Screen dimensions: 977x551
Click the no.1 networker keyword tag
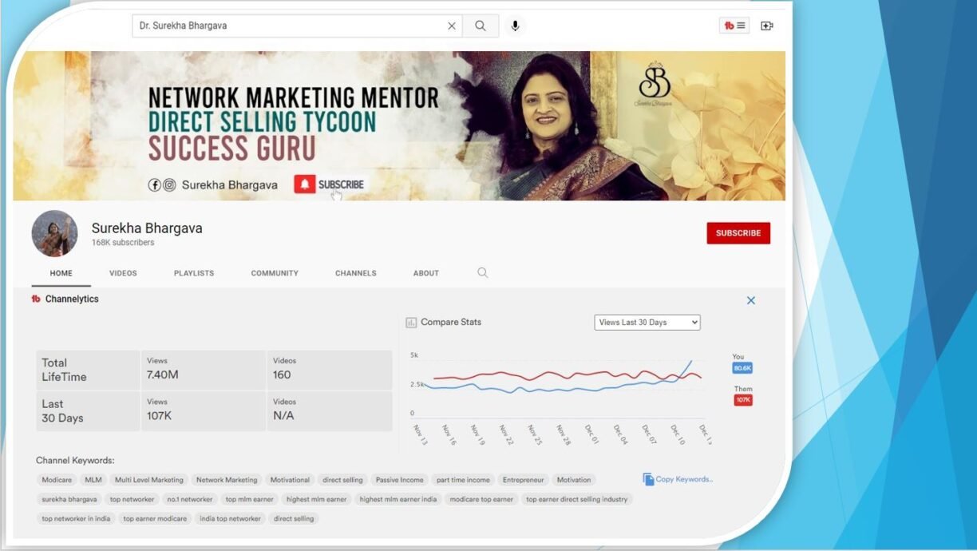(x=190, y=499)
